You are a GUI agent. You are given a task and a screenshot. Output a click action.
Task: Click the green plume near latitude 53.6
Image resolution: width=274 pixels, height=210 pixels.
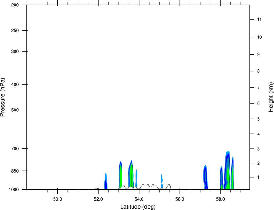point(131,174)
